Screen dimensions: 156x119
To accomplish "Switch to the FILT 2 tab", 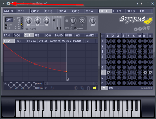I will (x=119, y=11).
